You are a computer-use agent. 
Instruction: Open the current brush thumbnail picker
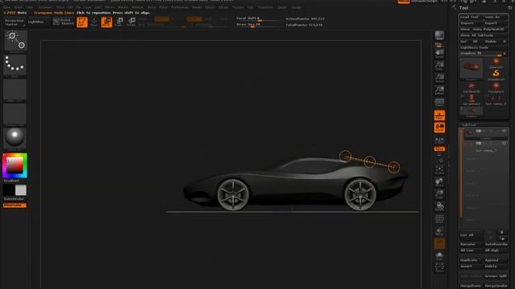15,41
